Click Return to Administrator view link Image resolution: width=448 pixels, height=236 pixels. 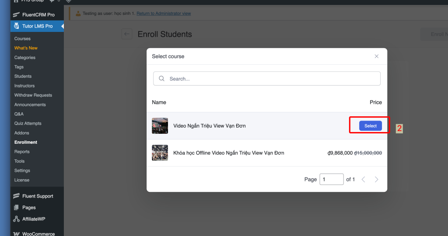coord(164,14)
